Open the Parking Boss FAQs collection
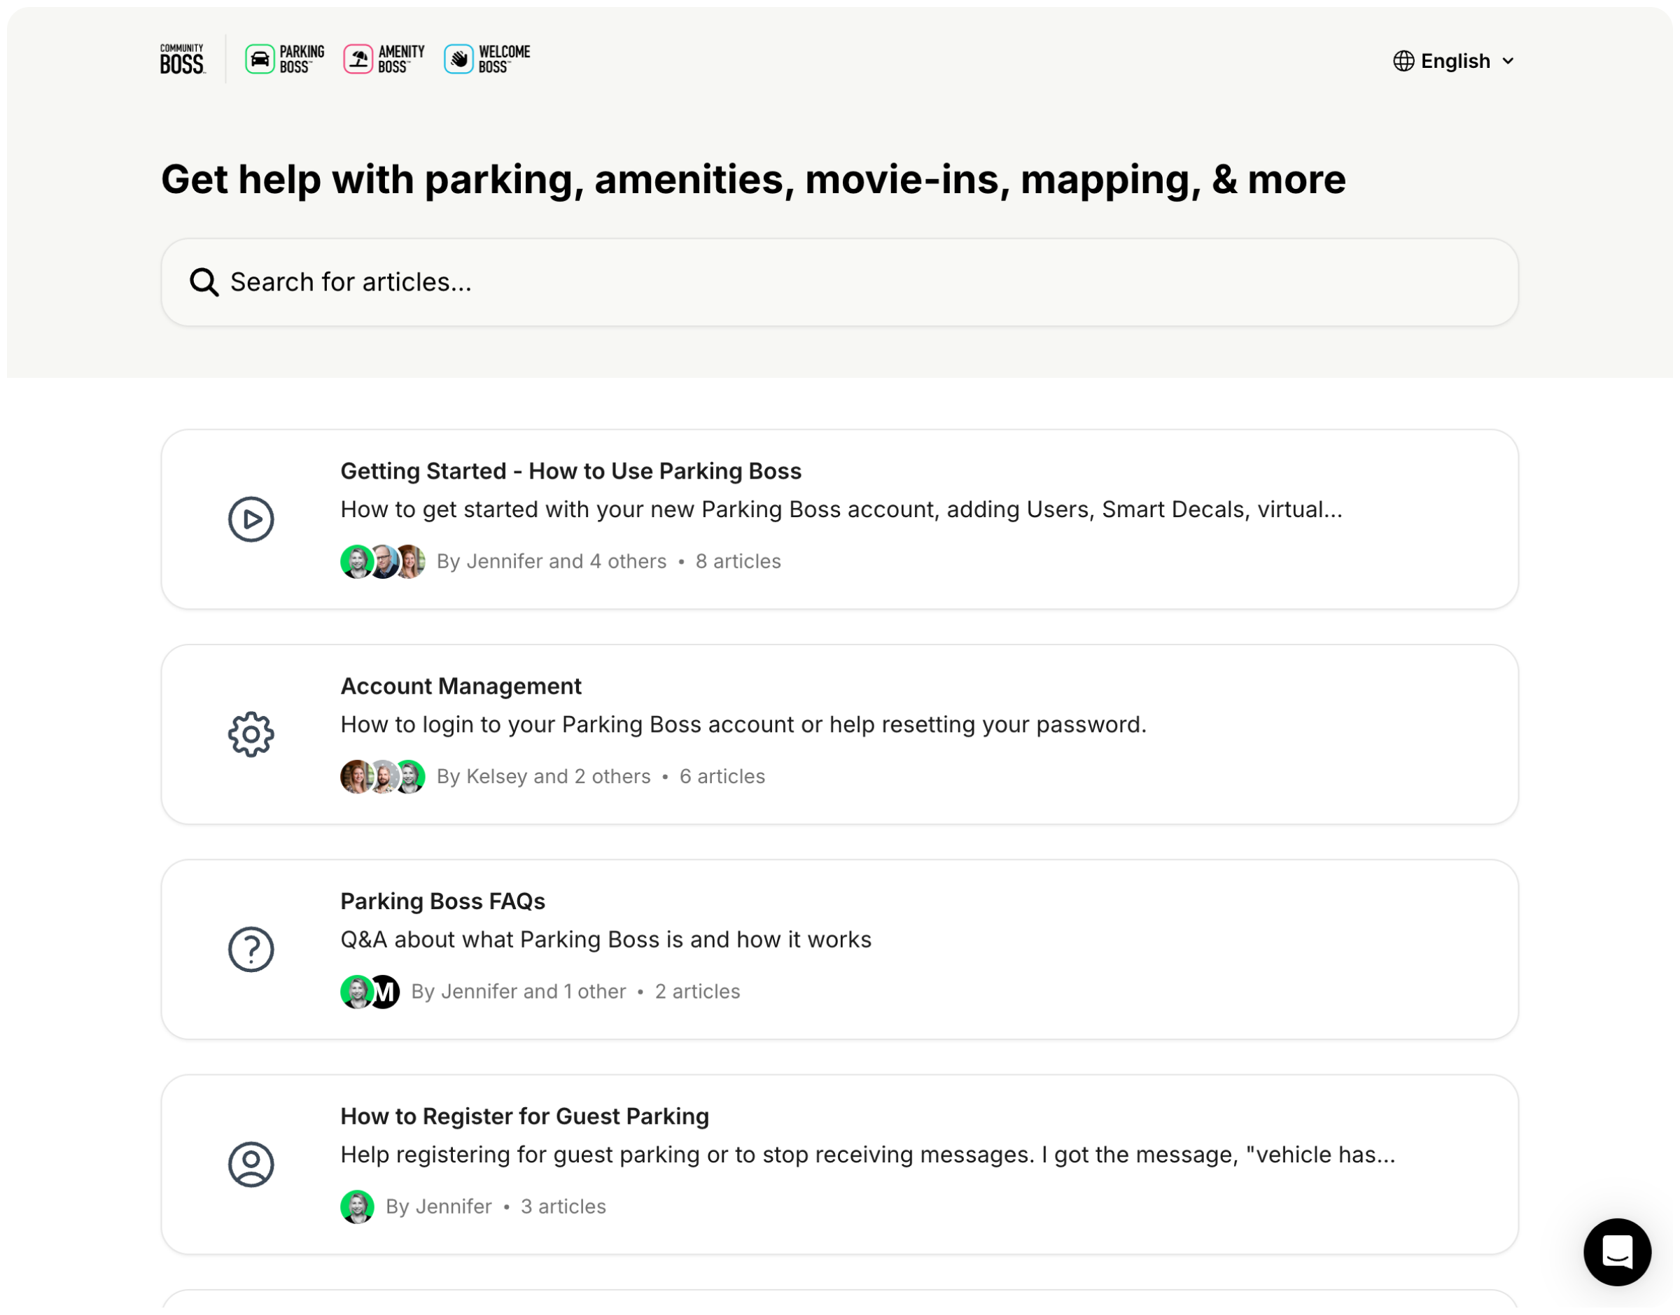 pyautogui.click(x=442, y=901)
